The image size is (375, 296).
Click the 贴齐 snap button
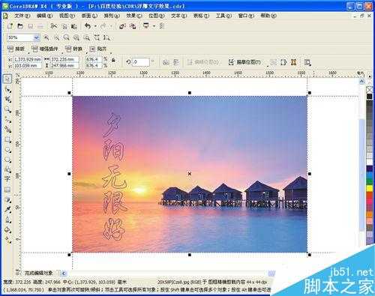98,49
